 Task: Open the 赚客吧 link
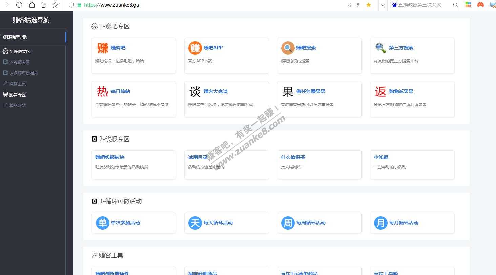coord(118,48)
